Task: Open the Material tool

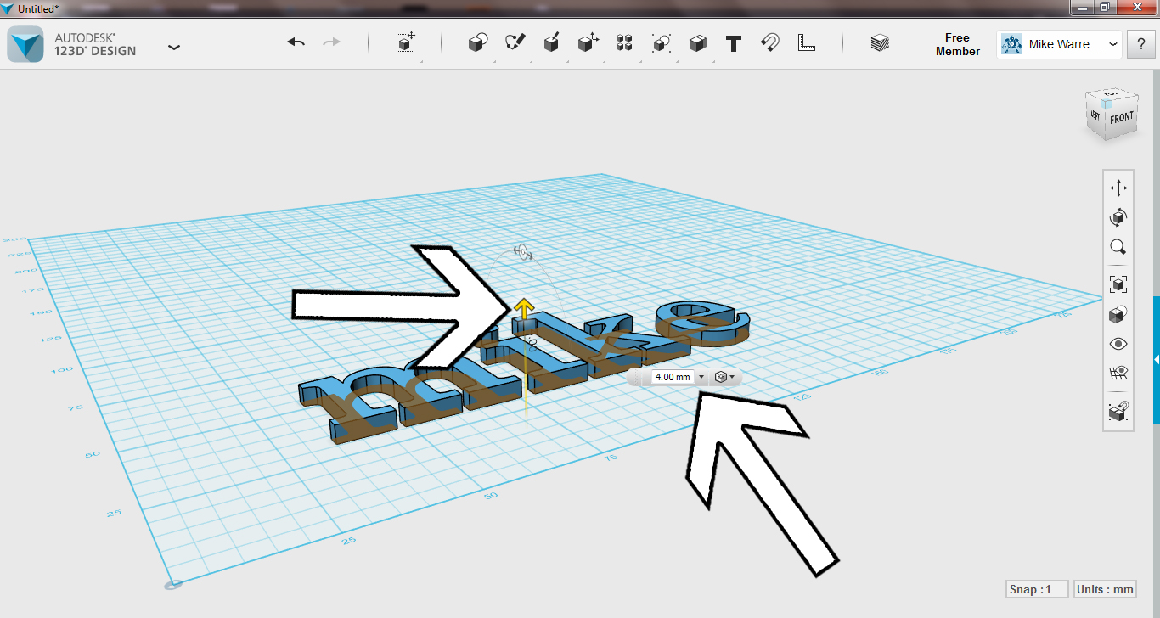Action: (x=880, y=42)
